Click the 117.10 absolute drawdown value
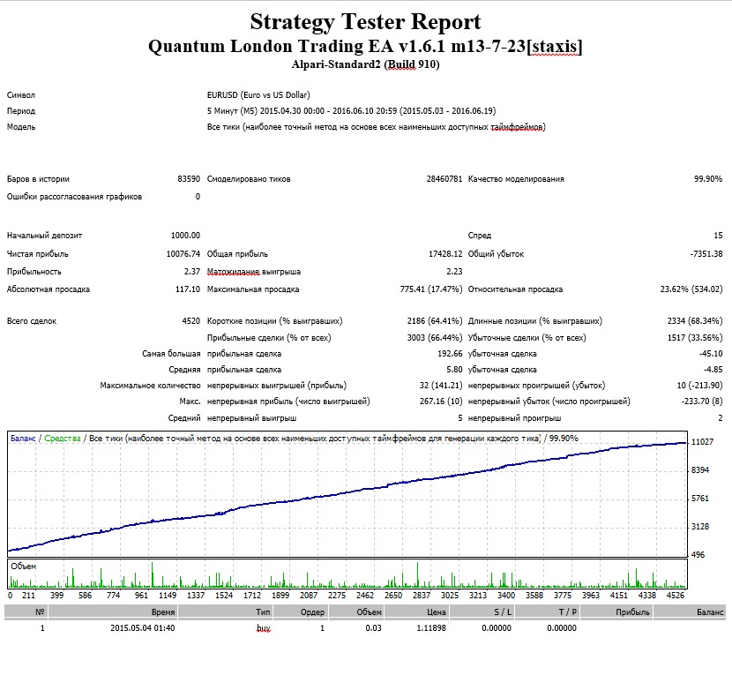 (x=188, y=289)
